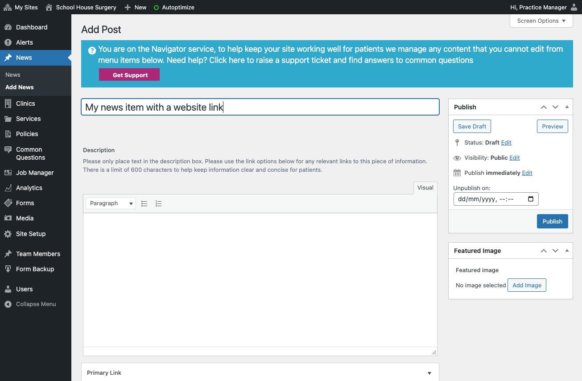Screen dimensions: 582x381
Task: Click in the post title input field
Action: [x=260, y=107]
